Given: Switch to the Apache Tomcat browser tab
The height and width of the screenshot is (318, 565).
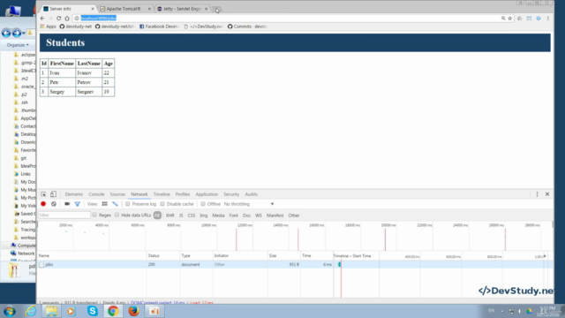Looking at the screenshot, I should [x=124, y=9].
